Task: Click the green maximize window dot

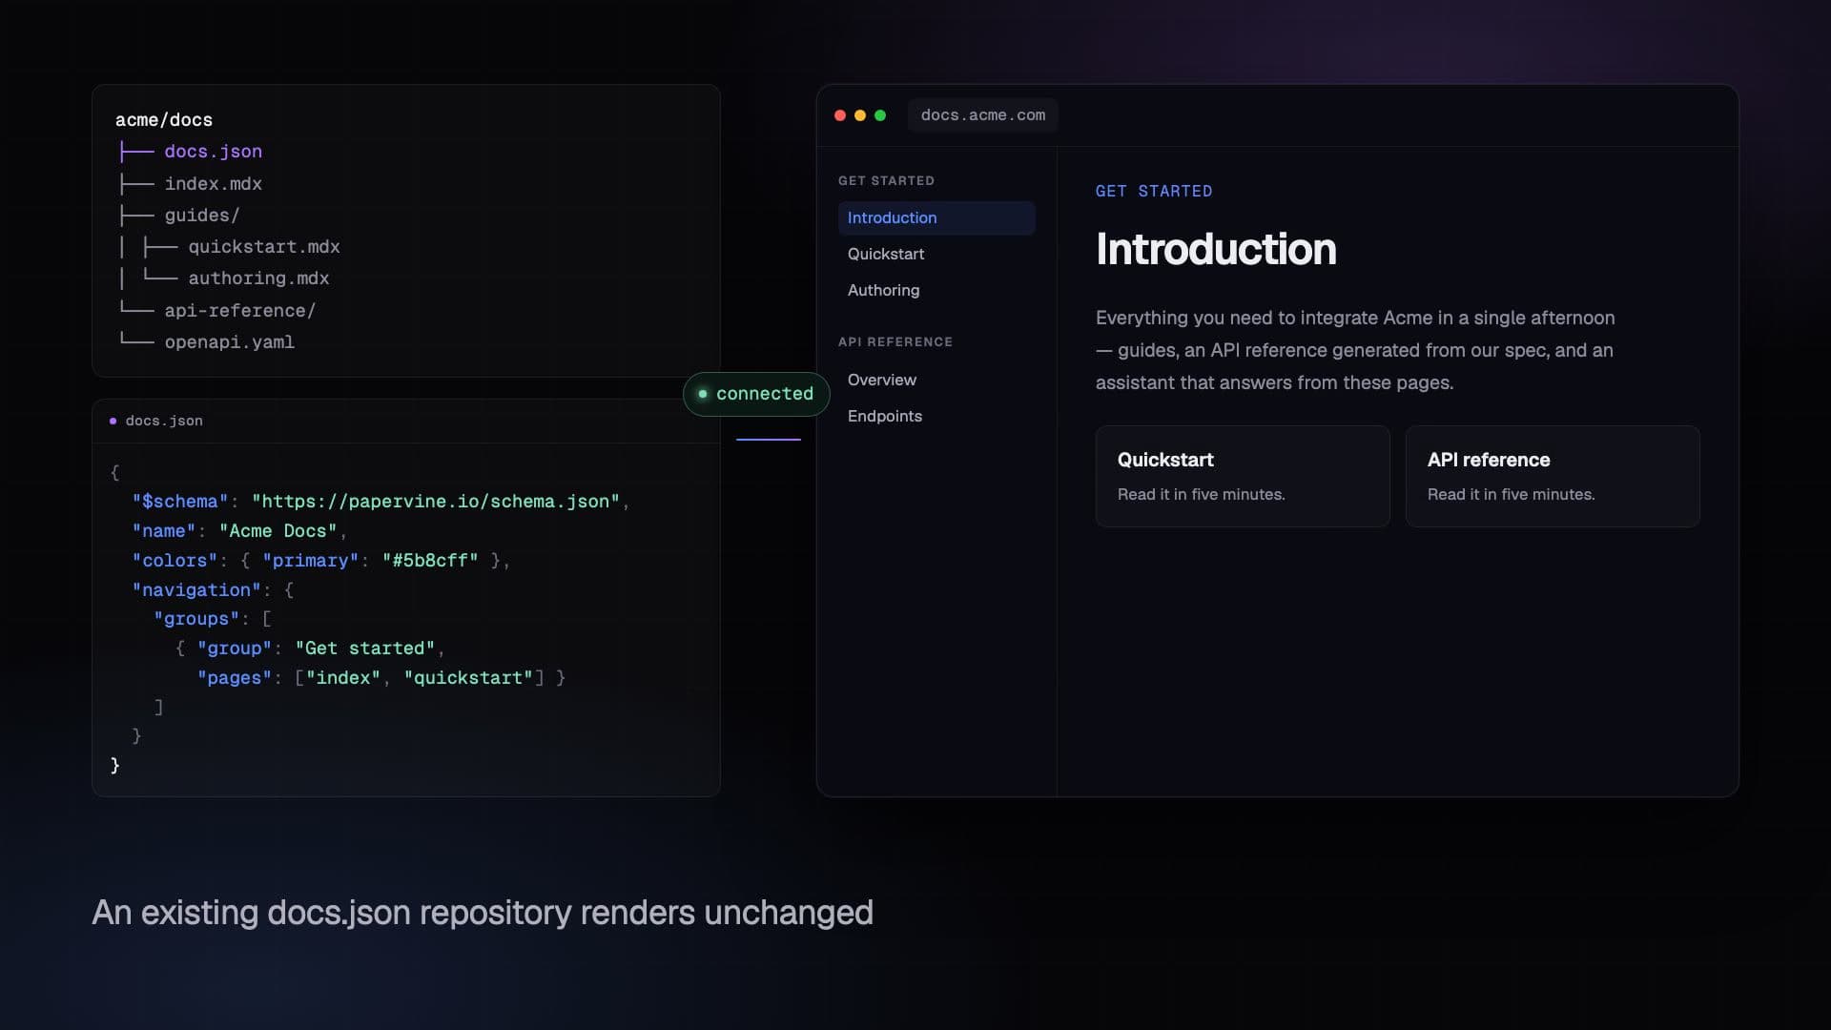Action: [880, 115]
